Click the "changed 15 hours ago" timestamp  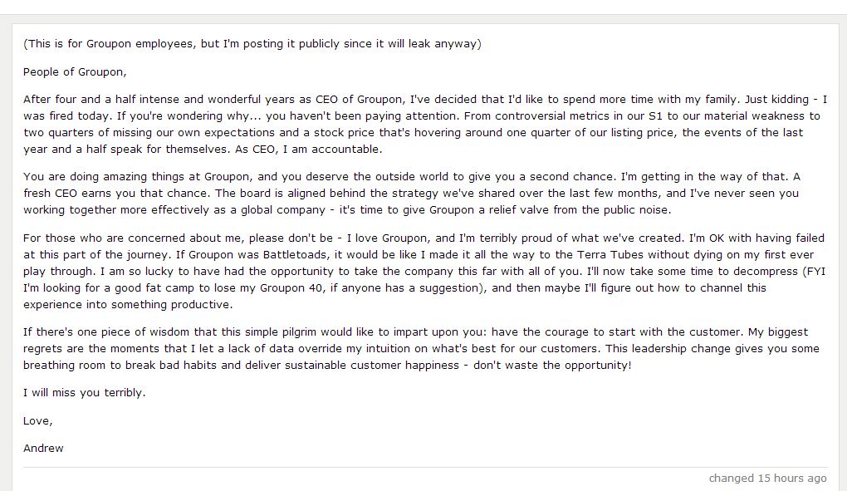click(767, 478)
